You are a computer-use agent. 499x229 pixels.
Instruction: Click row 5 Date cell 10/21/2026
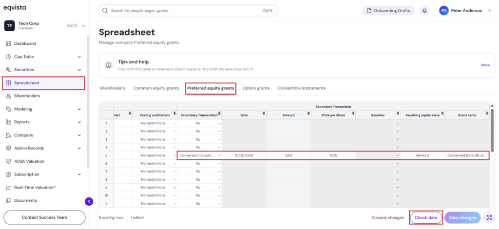tap(244, 155)
